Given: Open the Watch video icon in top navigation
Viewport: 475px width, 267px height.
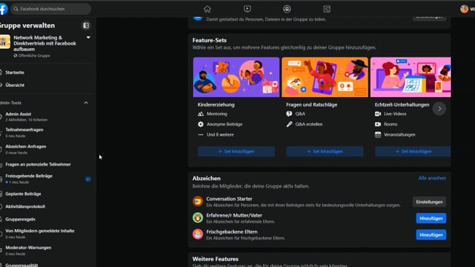Looking at the screenshot, I should 247,9.
